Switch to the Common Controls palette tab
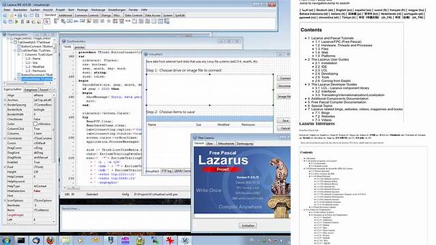Viewport: 436px width, 245px height. click(x=87, y=15)
